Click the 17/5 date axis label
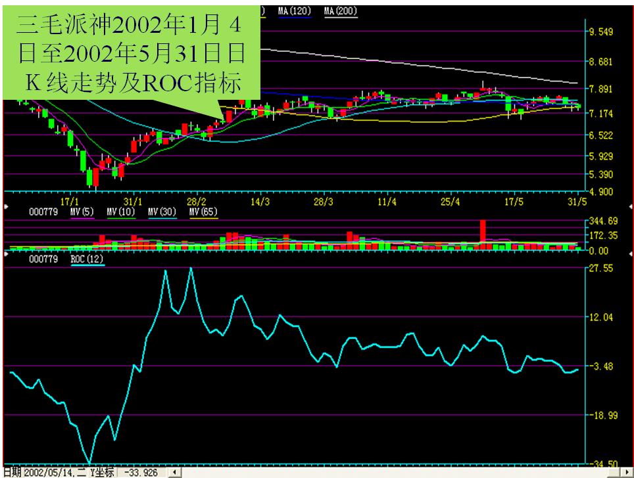The height and width of the screenshot is (478, 634). click(514, 202)
